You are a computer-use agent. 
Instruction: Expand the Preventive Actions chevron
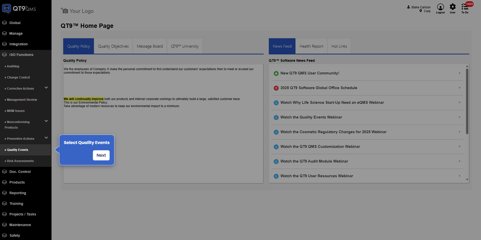(x=46, y=138)
